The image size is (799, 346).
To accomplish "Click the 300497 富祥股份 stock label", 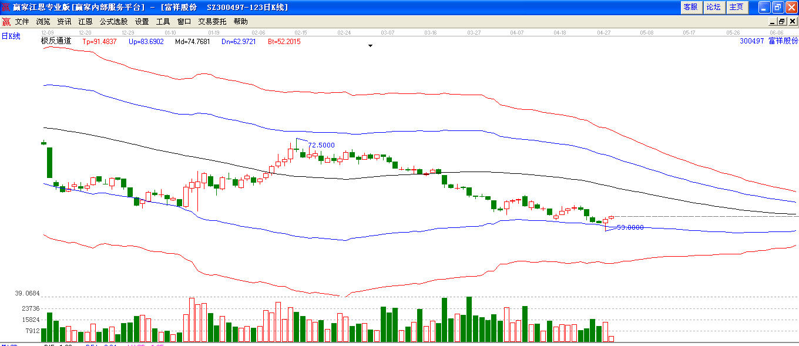I will click(x=769, y=41).
